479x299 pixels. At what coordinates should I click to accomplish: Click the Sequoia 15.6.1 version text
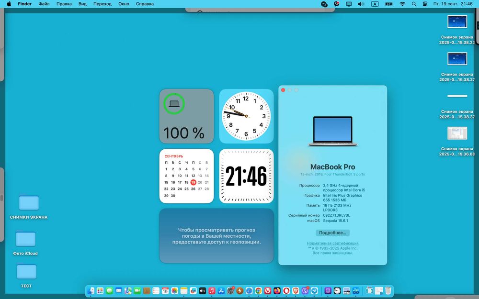(335, 221)
